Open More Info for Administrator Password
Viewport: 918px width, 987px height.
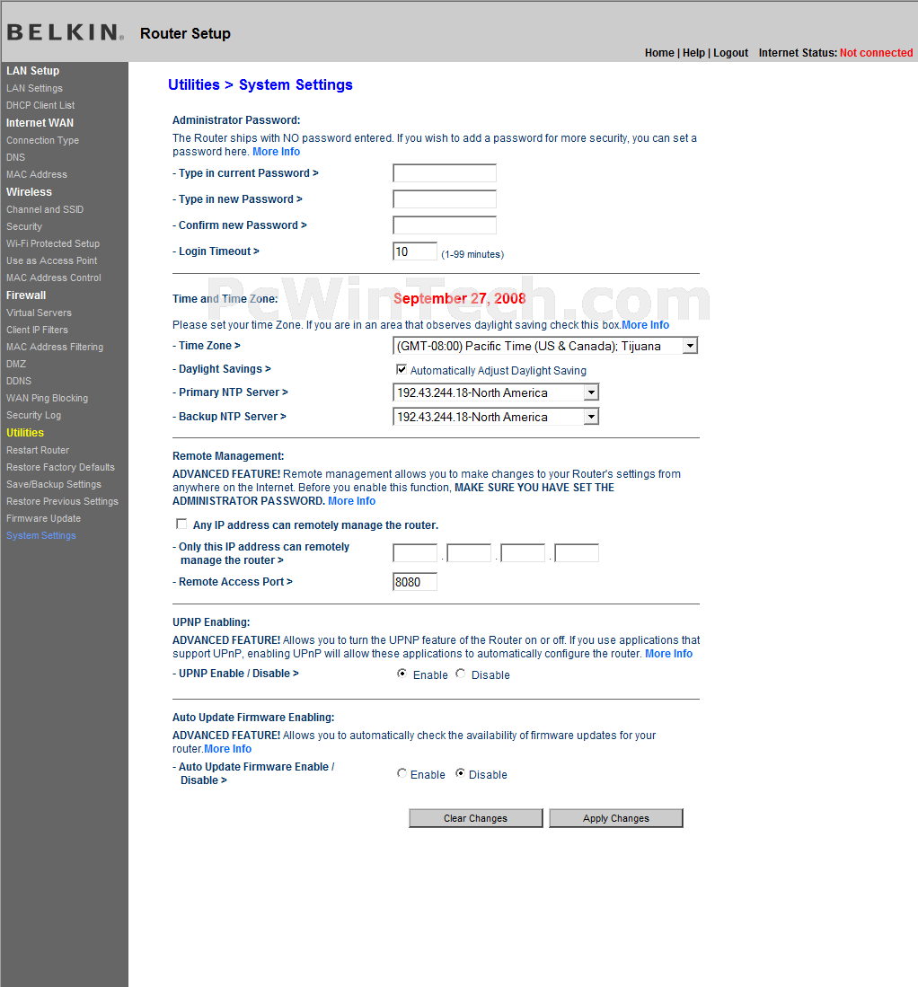point(276,152)
